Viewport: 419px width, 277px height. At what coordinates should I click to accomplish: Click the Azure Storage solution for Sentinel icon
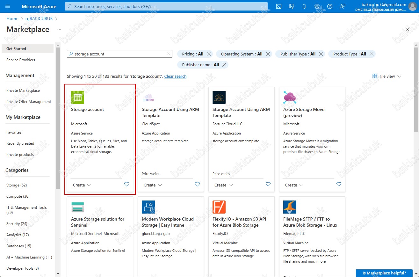click(x=77, y=207)
